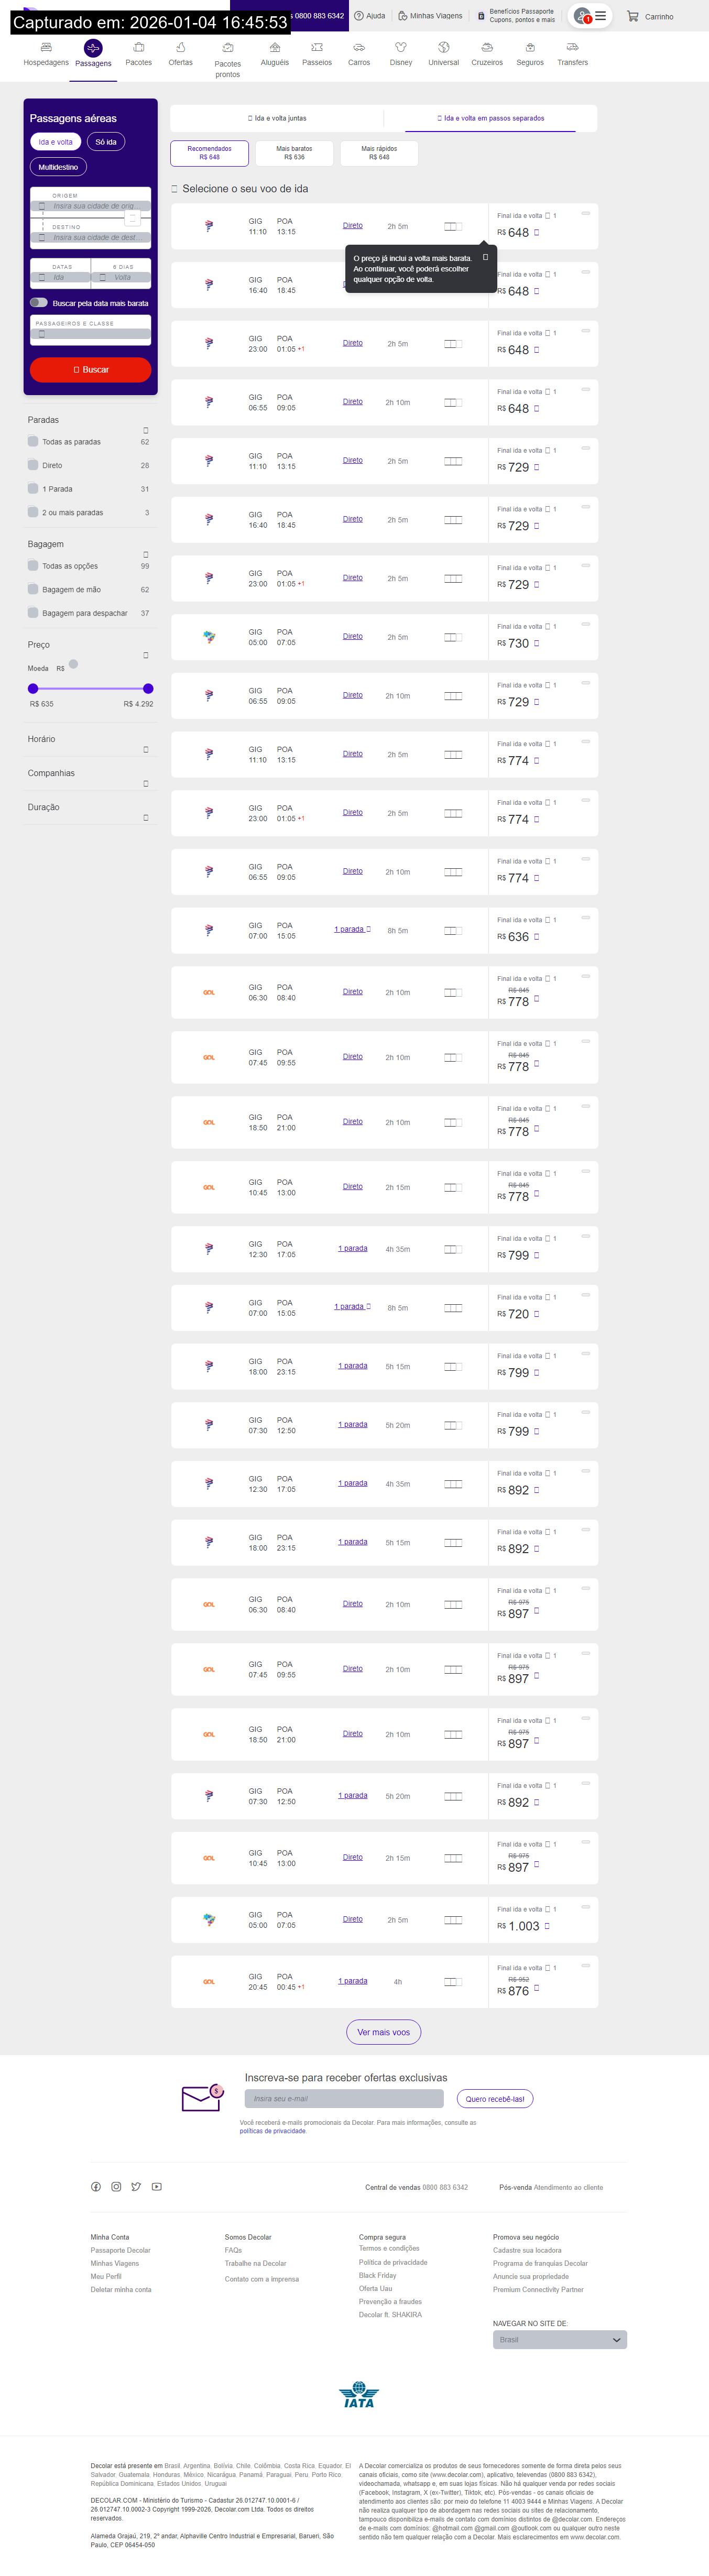Select the Mais baratos sorting tab
This screenshot has height=2576, width=709.
294,153
